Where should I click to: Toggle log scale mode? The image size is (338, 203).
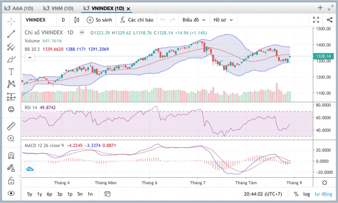click(306, 194)
